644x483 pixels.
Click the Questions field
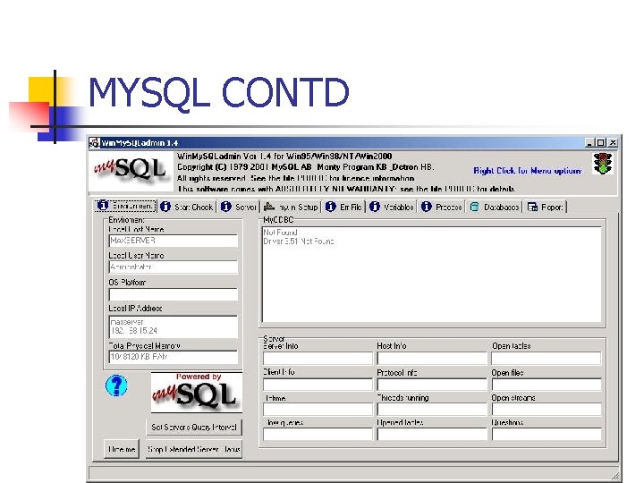click(547, 434)
